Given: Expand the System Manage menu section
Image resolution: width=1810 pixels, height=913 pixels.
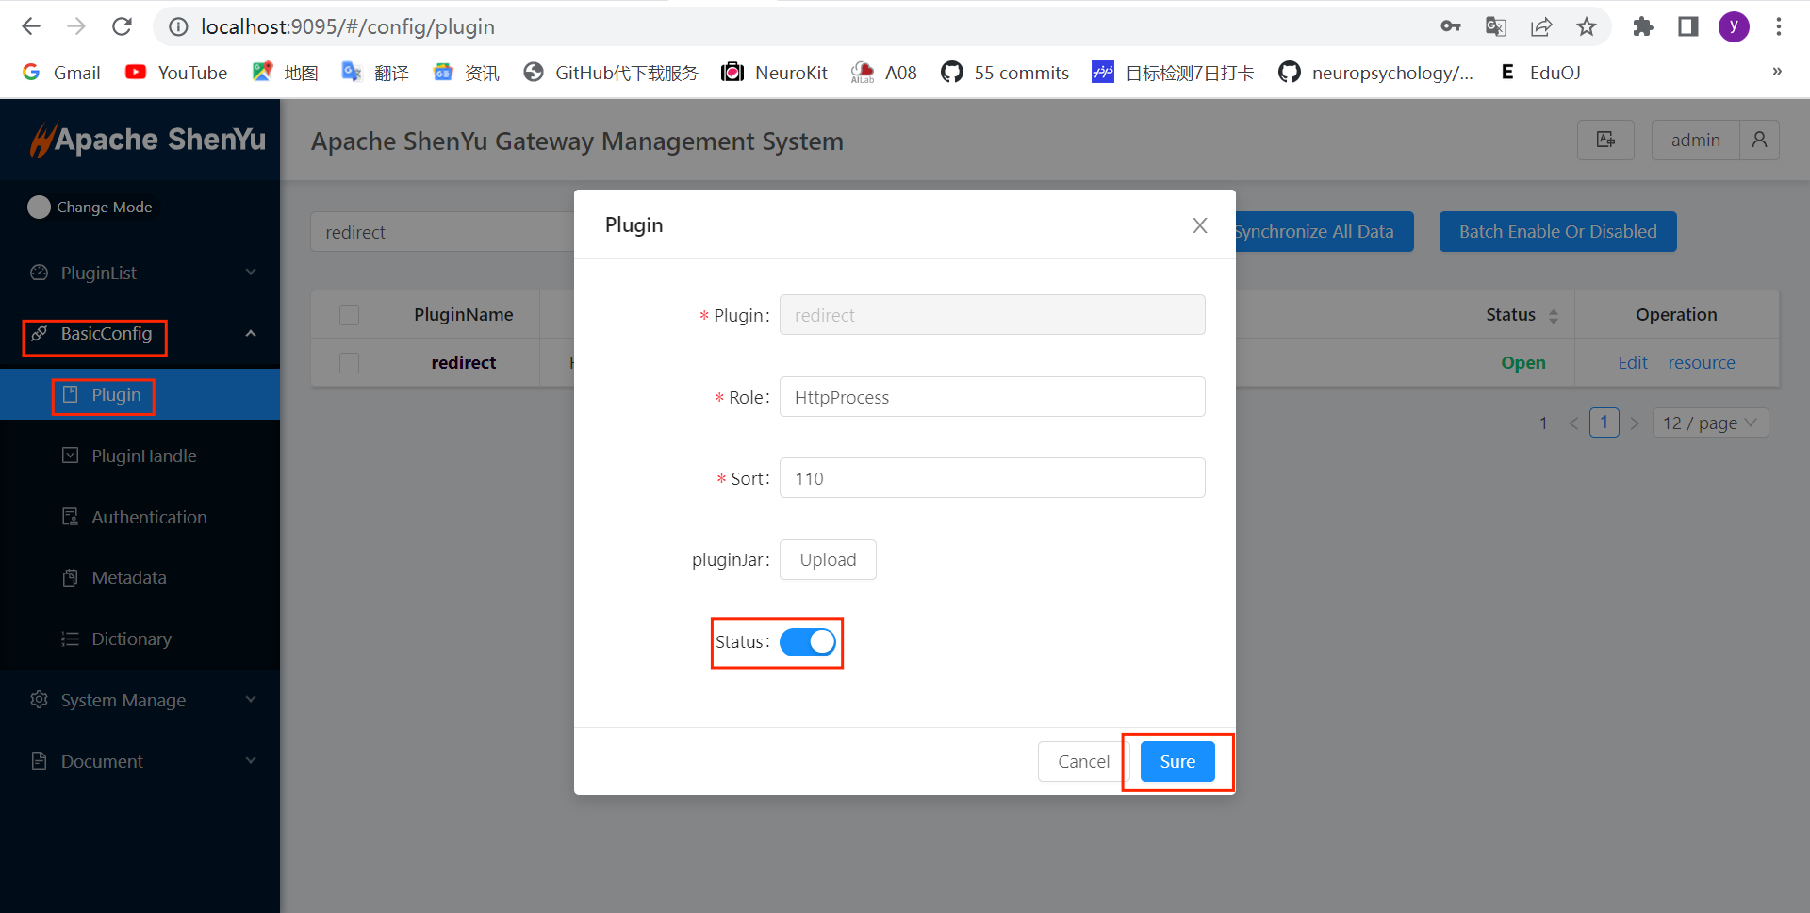Looking at the screenshot, I should pyautogui.click(x=141, y=700).
